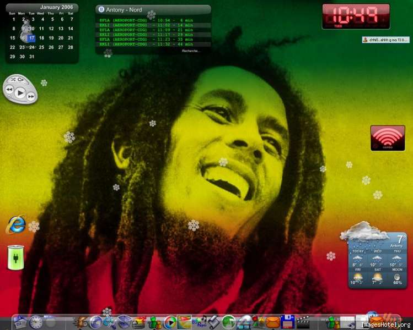Toggle shuffle in the media player widget
Image resolution: width=413 pixels, height=330 pixels.
click(x=14, y=79)
